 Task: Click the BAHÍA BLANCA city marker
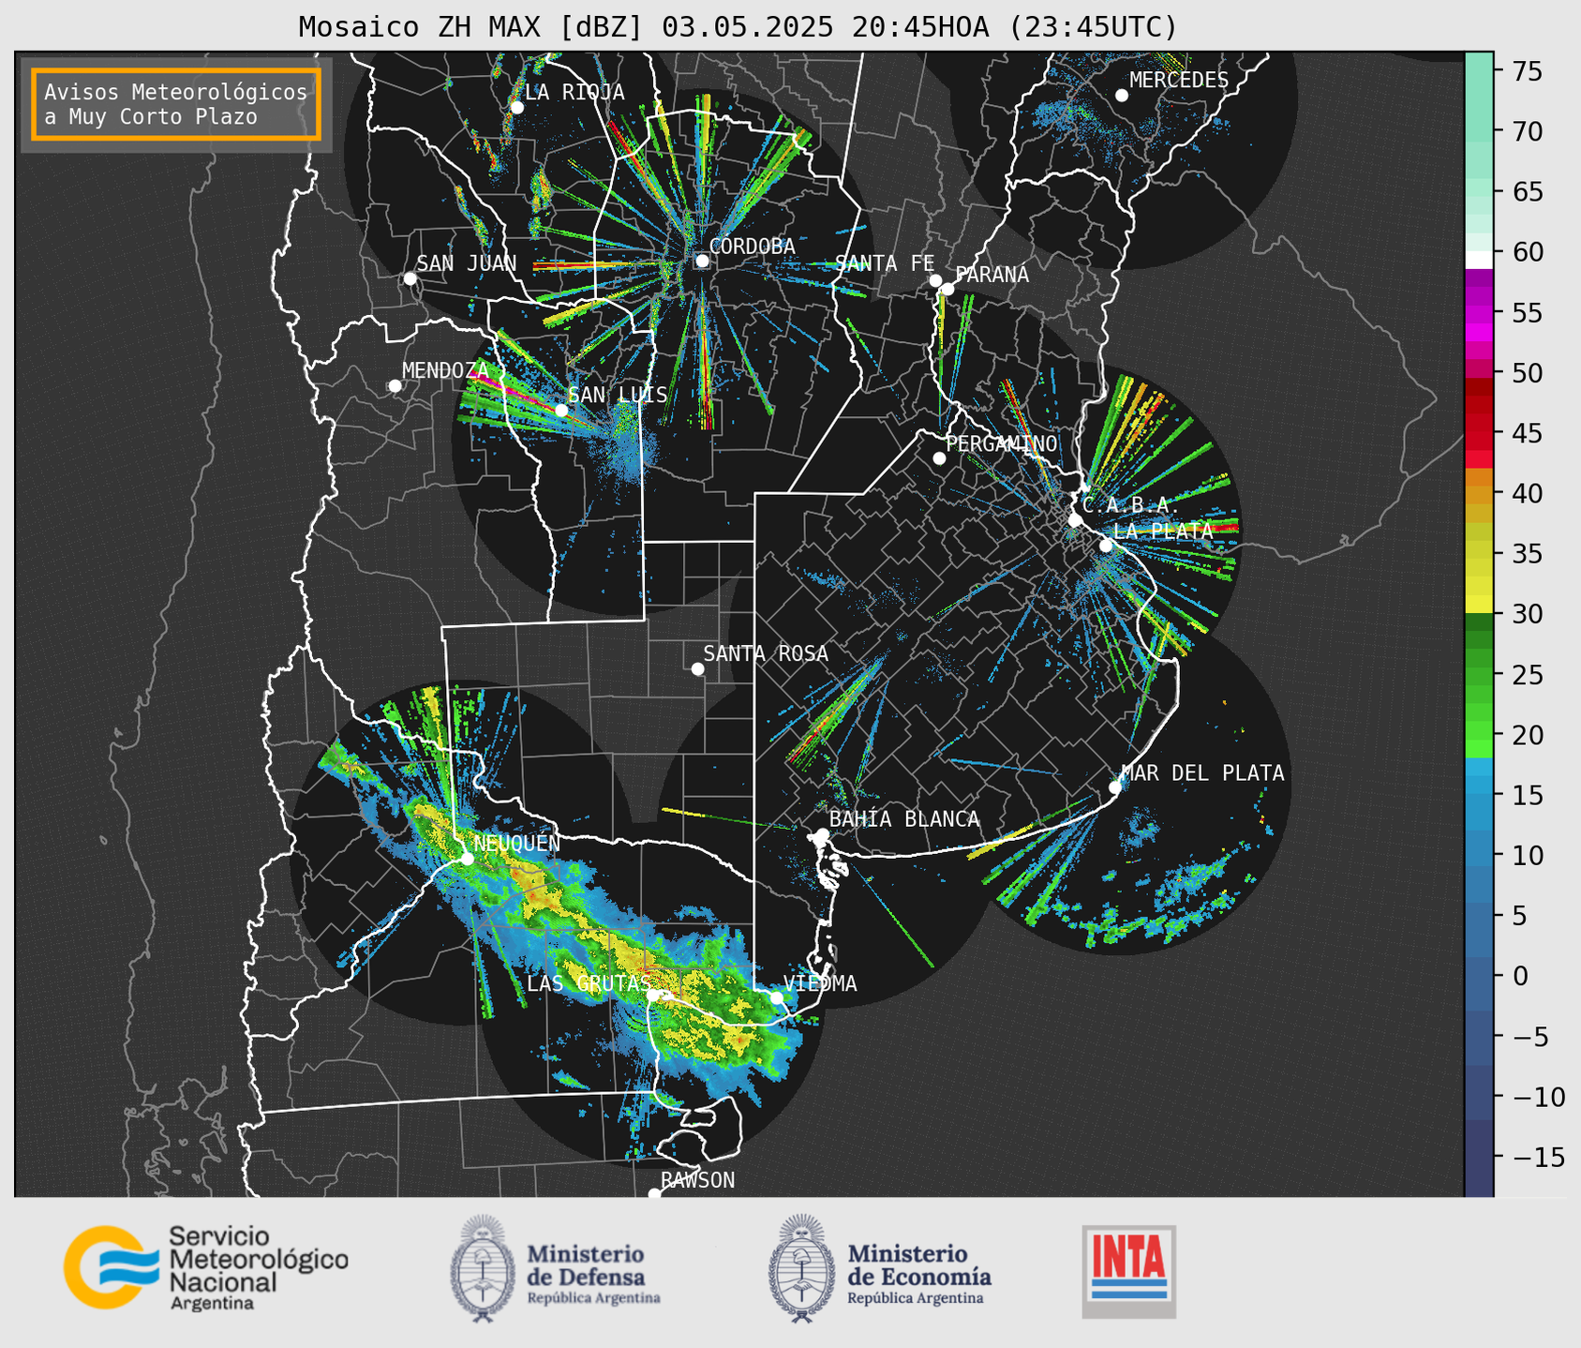(x=822, y=834)
